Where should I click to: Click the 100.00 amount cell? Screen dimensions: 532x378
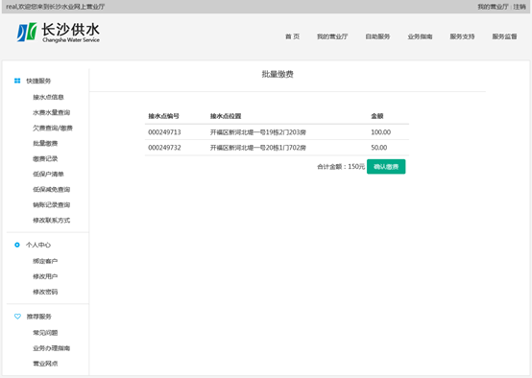click(380, 132)
